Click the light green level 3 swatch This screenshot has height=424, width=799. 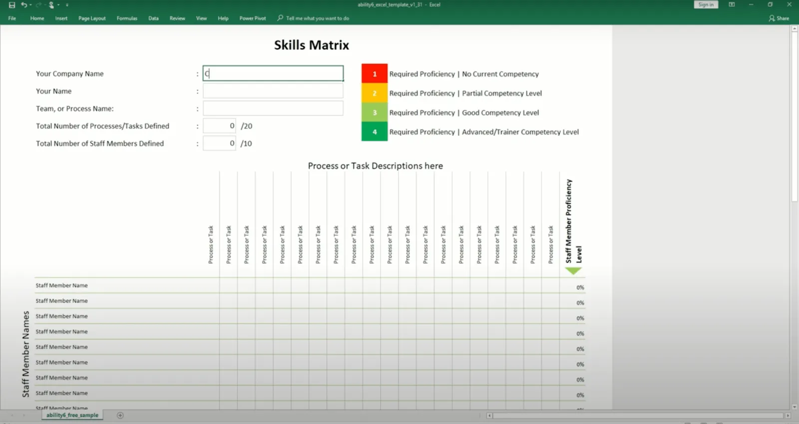point(375,112)
